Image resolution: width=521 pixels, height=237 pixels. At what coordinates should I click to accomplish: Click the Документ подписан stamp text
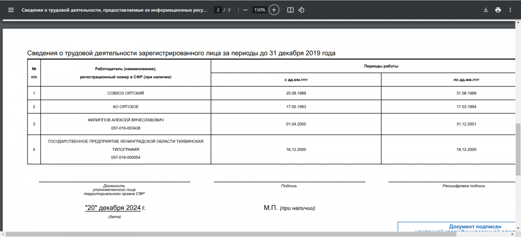tap(475, 227)
